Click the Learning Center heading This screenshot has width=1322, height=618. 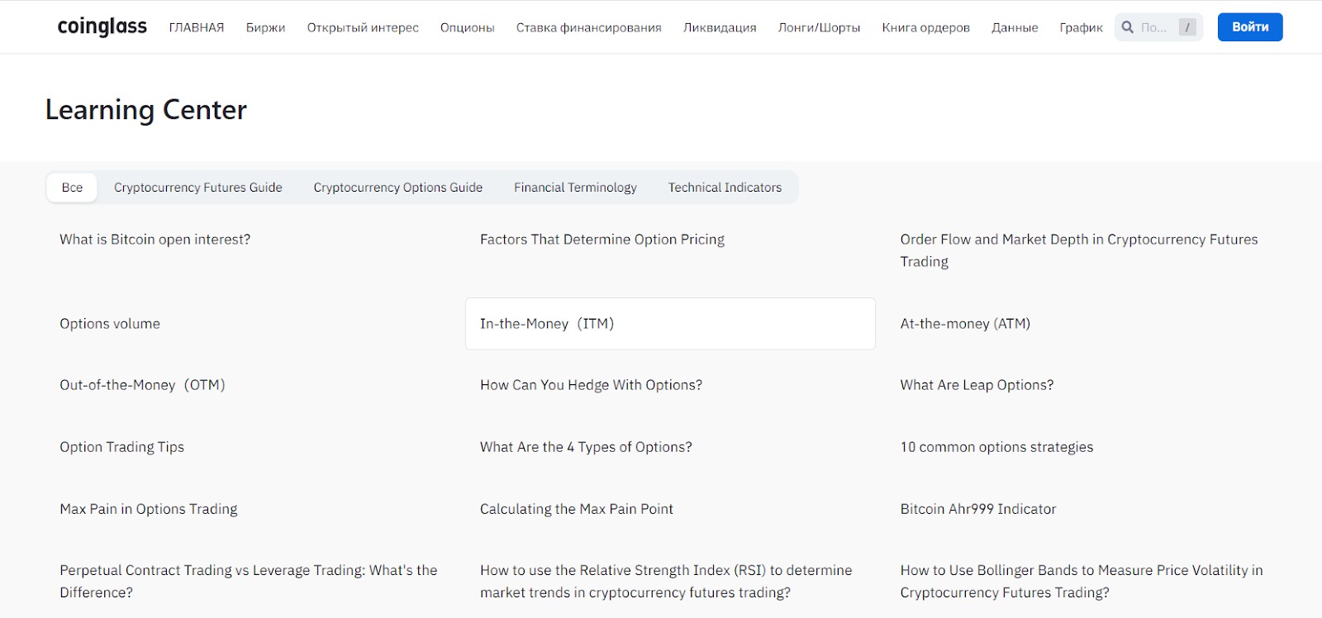pos(146,110)
